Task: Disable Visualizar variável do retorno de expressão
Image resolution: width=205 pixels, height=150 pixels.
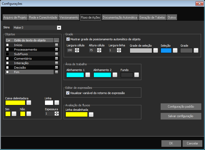Action: click(68, 93)
